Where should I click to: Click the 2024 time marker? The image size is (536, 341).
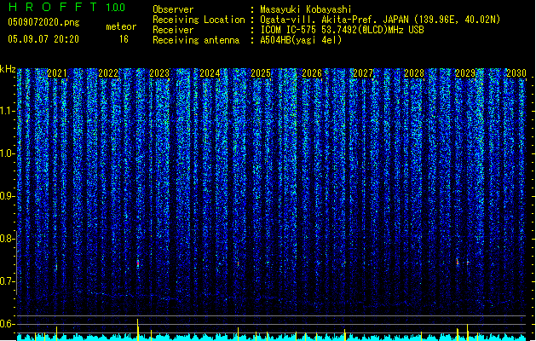[210, 73]
